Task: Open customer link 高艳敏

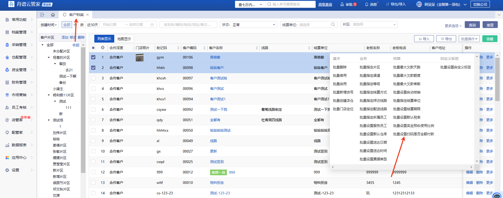Action: [x=215, y=57]
